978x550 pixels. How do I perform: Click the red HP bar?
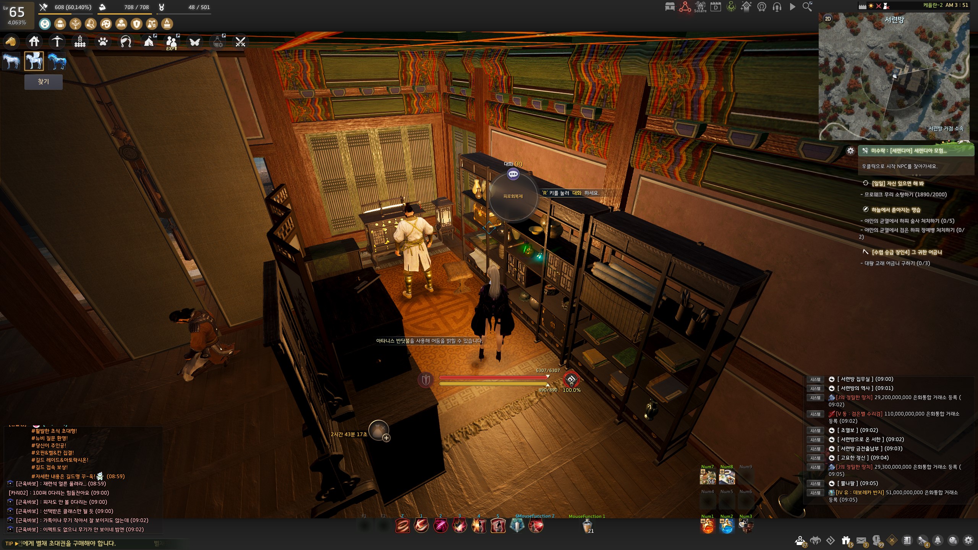(493, 377)
